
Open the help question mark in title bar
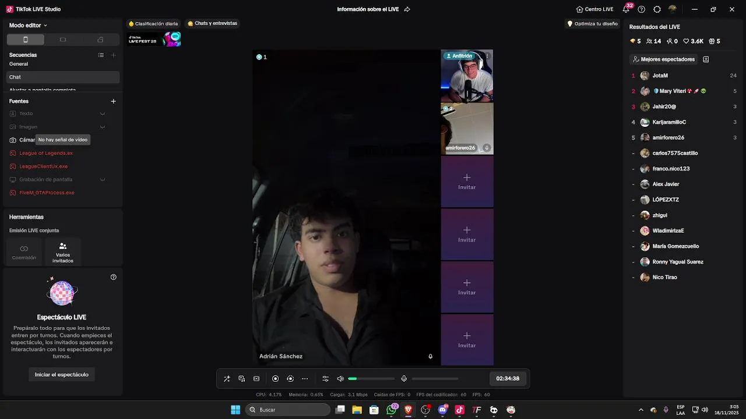coord(642,9)
